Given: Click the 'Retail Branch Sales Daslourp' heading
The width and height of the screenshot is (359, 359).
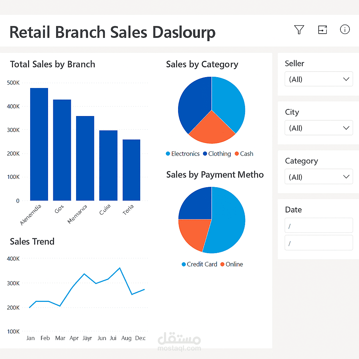Looking at the screenshot, I should [x=113, y=33].
